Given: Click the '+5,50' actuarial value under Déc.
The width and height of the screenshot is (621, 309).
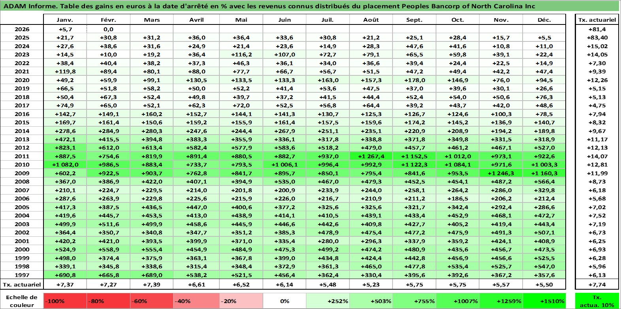Looking at the screenshot, I should (544, 285).
